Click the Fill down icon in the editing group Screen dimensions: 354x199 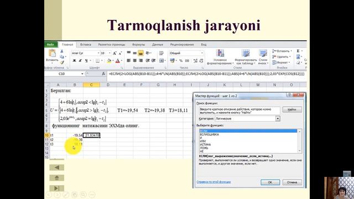[298, 56]
